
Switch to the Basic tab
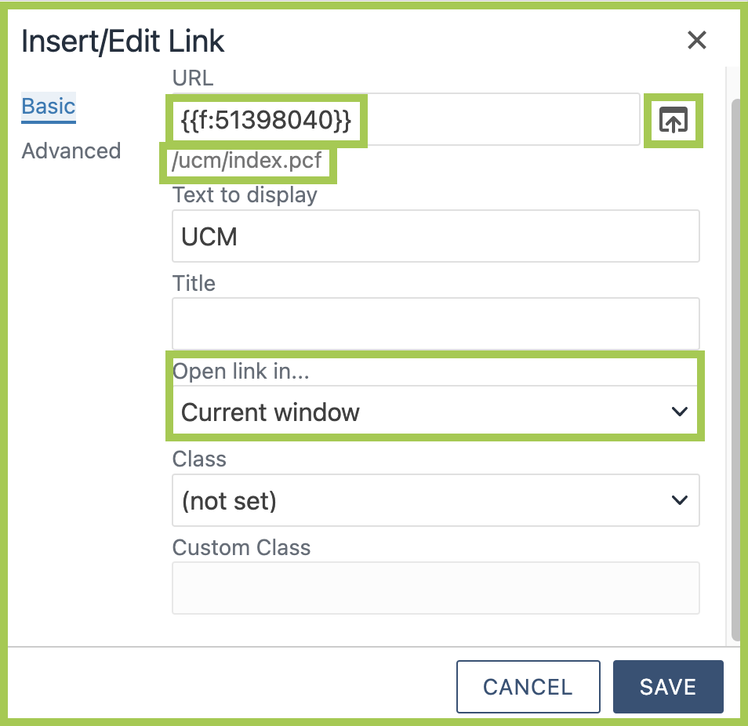[49, 106]
